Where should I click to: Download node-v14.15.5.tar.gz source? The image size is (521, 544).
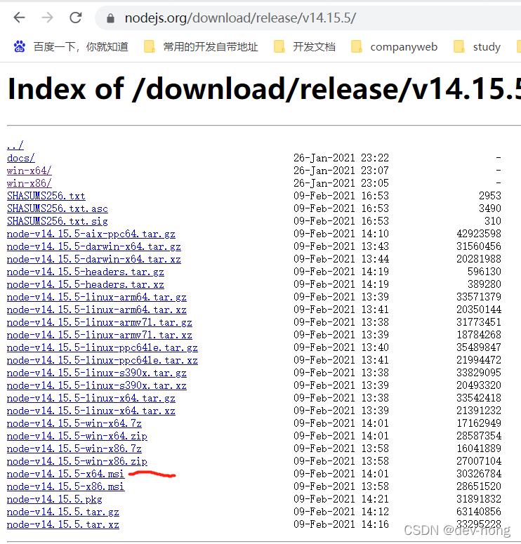pos(62,512)
